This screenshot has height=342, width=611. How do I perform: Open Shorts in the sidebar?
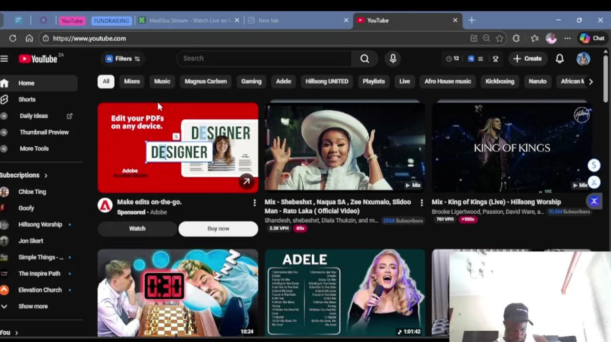[x=27, y=99]
